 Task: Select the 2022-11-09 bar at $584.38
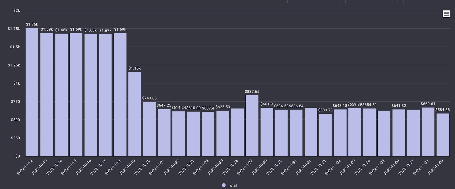(x=443, y=135)
